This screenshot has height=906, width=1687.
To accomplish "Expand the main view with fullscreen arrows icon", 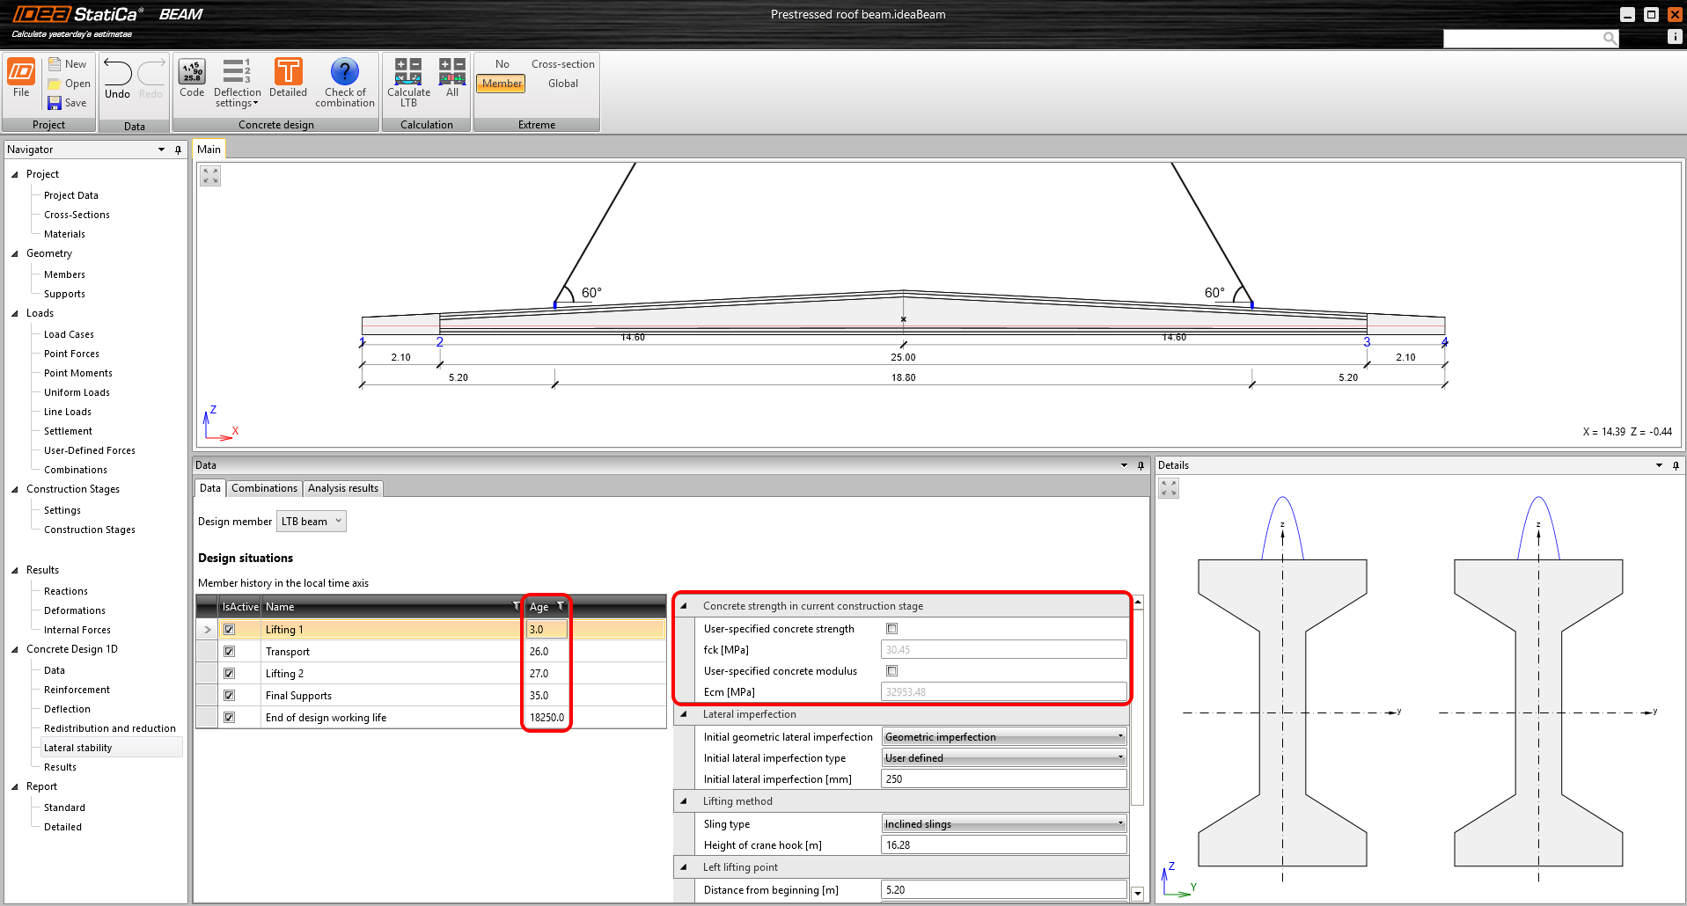I will coord(209,175).
